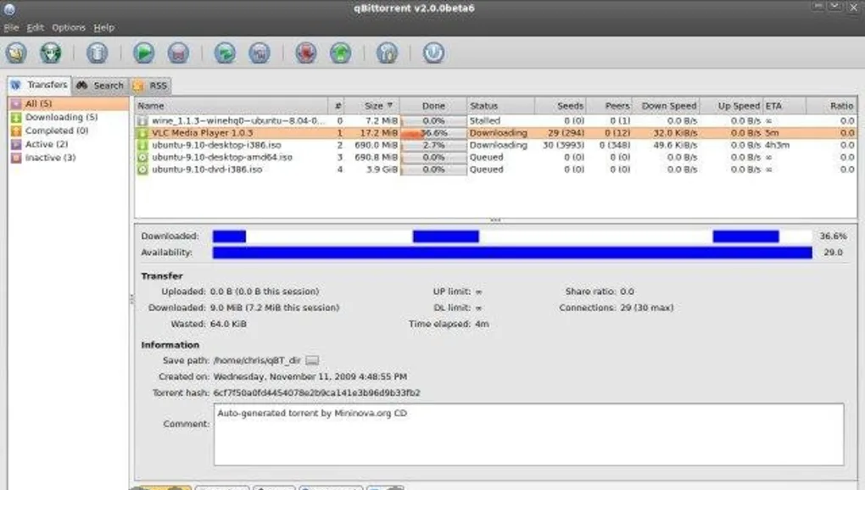Screen dimensions: 865x523
Task: Click the Downloaded pieces bar
Action: pos(512,236)
